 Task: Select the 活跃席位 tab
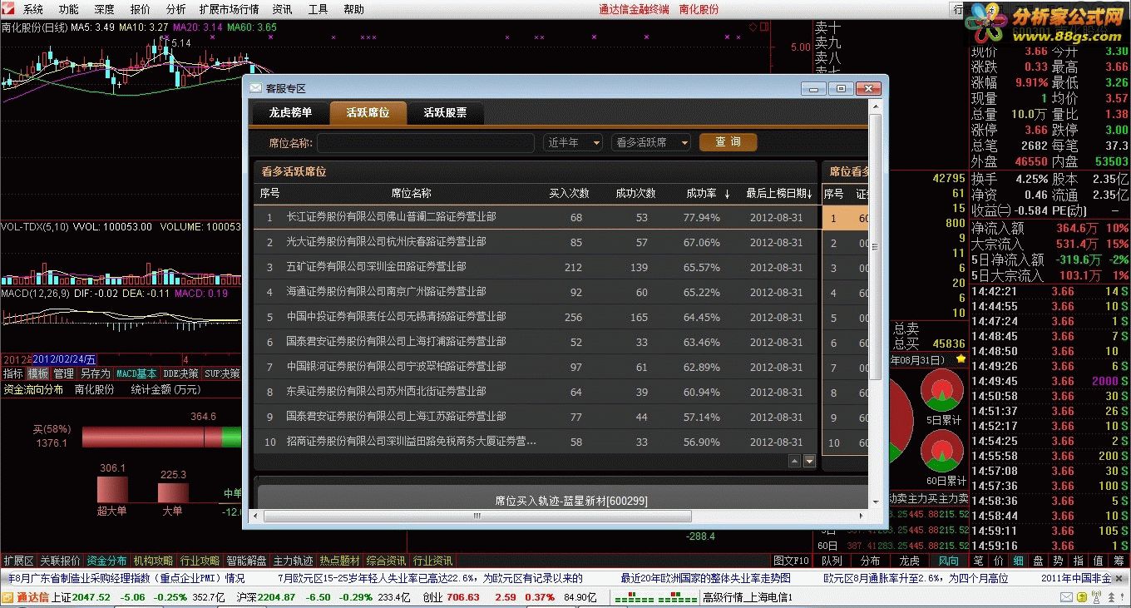coord(368,112)
